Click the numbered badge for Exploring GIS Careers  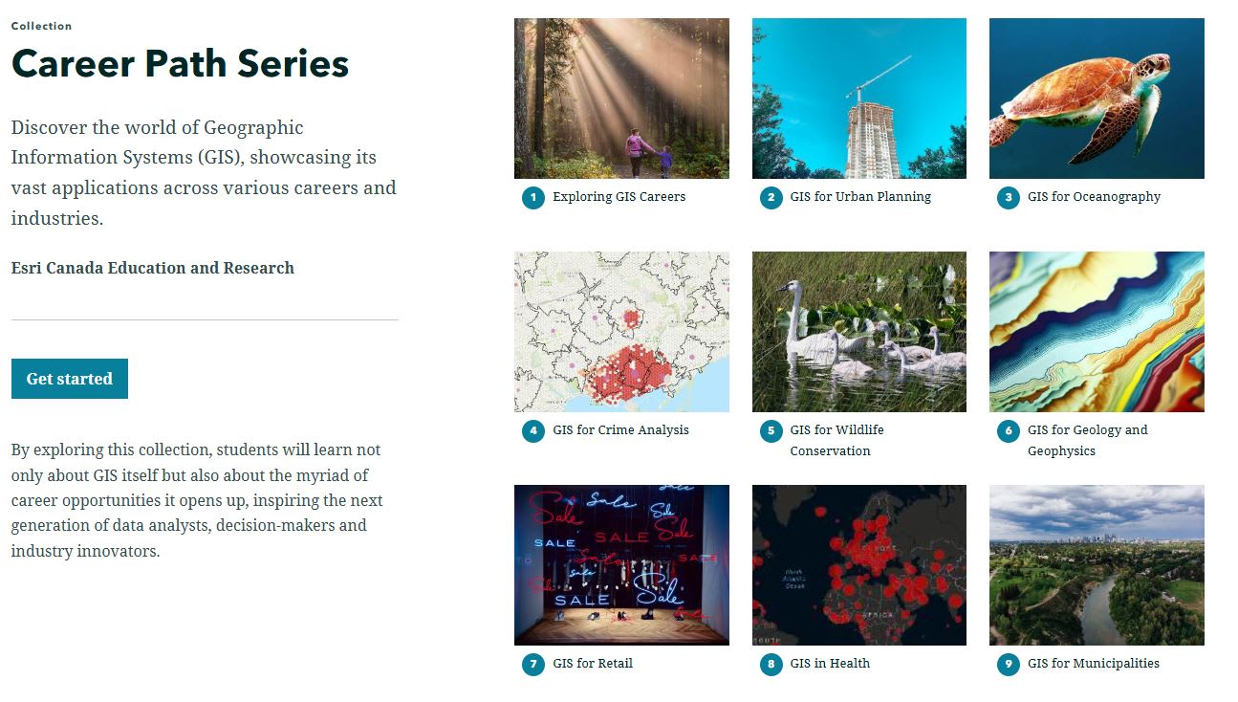(532, 197)
